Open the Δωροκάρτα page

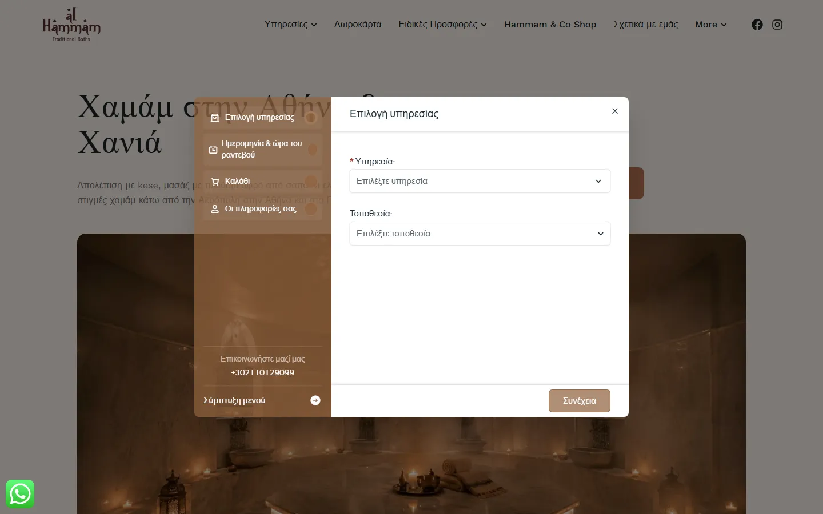(358, 25)
